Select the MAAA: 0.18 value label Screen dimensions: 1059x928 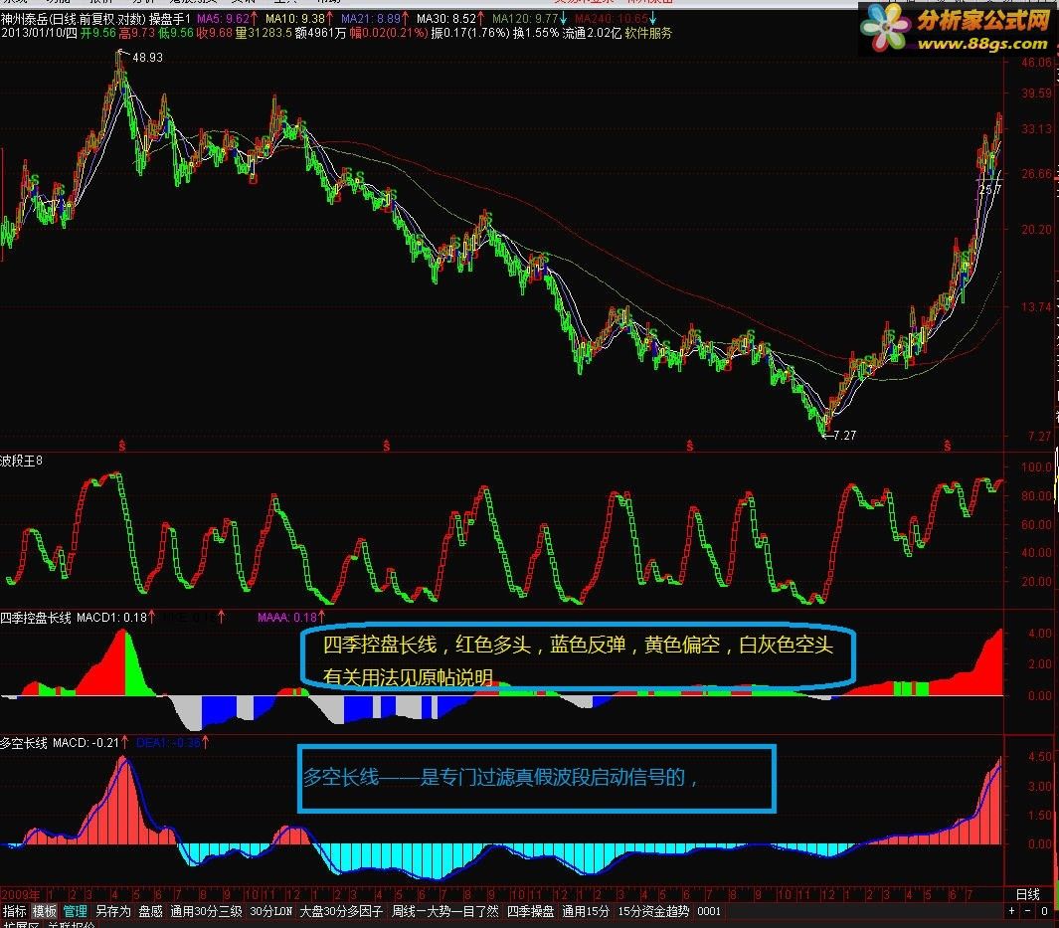[x=287, y=617]
